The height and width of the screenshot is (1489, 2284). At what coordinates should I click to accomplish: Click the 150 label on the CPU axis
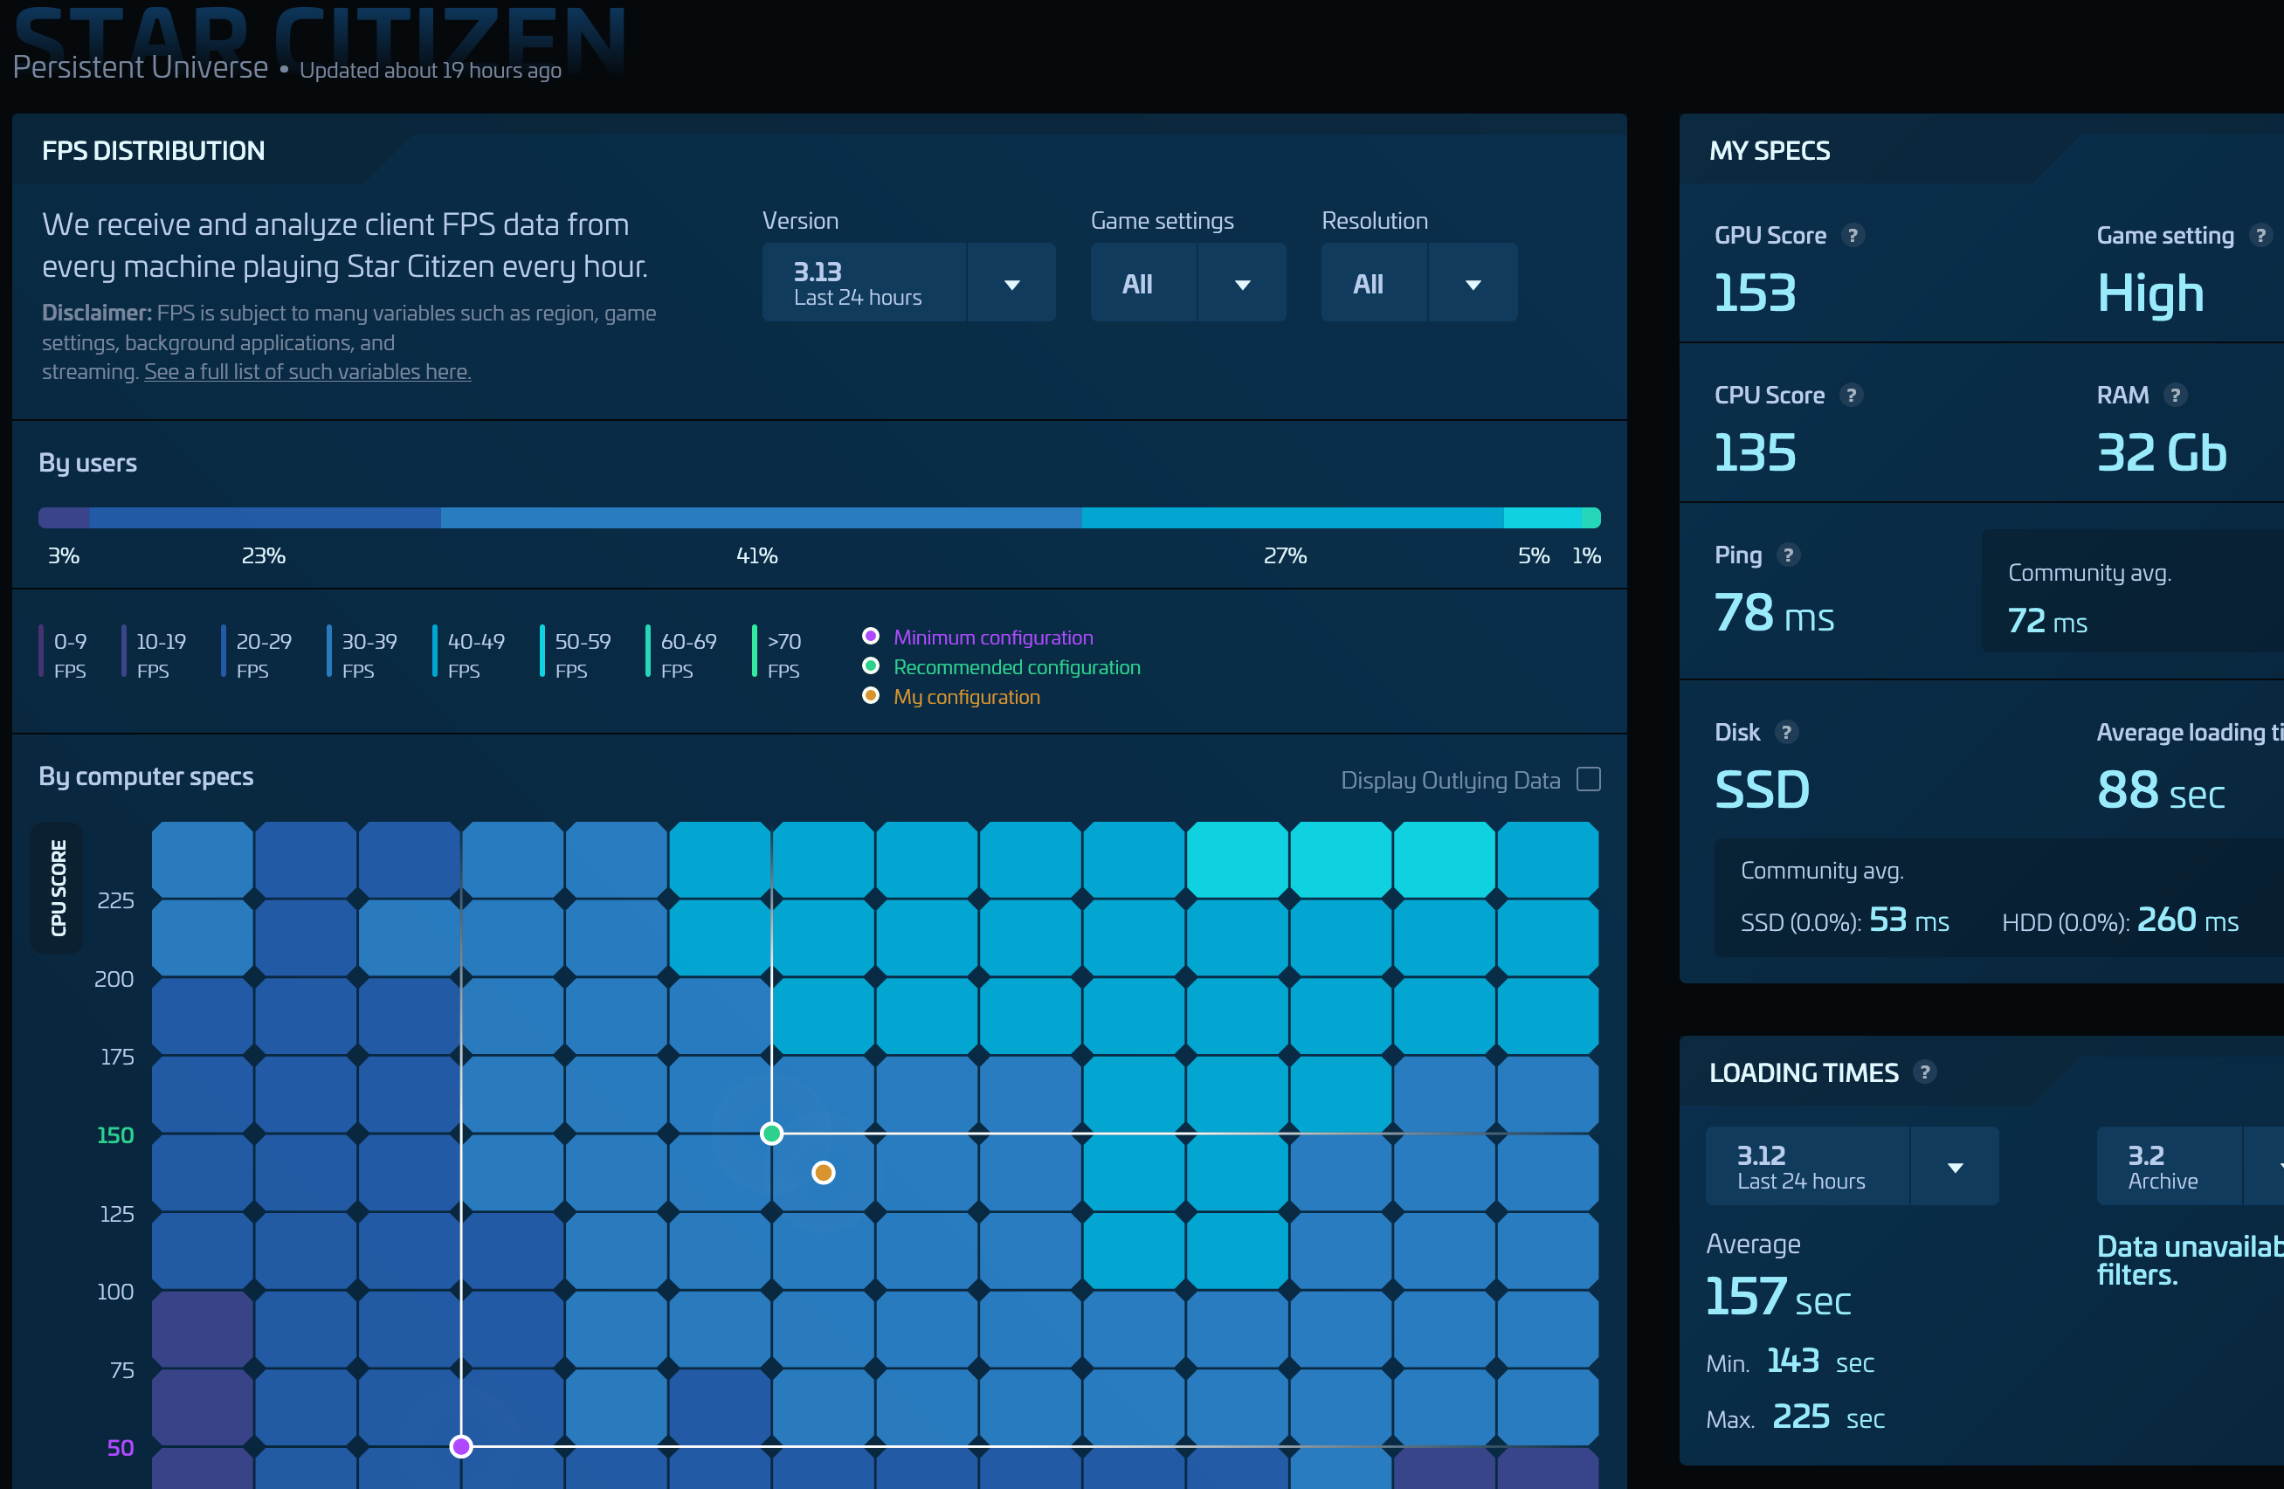[115, 1135]
